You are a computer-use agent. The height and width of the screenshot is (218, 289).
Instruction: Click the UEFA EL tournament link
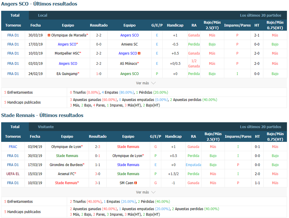coord(13,174)
